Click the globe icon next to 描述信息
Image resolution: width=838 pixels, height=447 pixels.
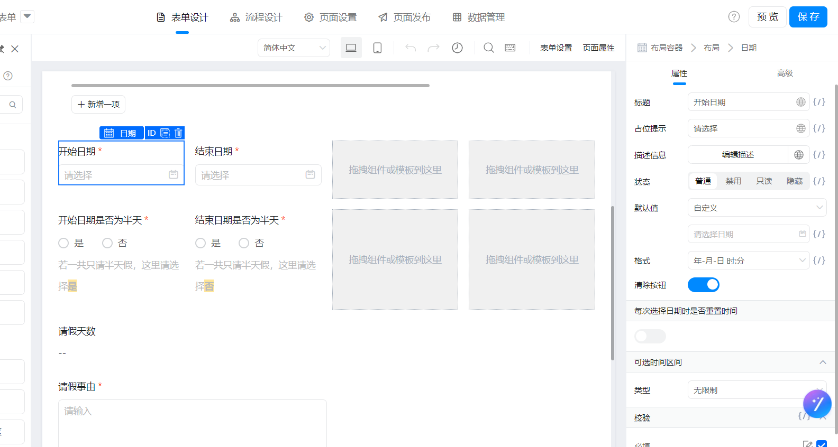click(x=799, y=155)
